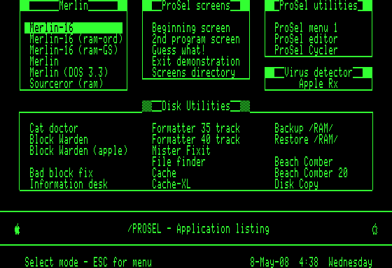
Task: Click the solid Apple icon at bottom left
Action: 17,229
